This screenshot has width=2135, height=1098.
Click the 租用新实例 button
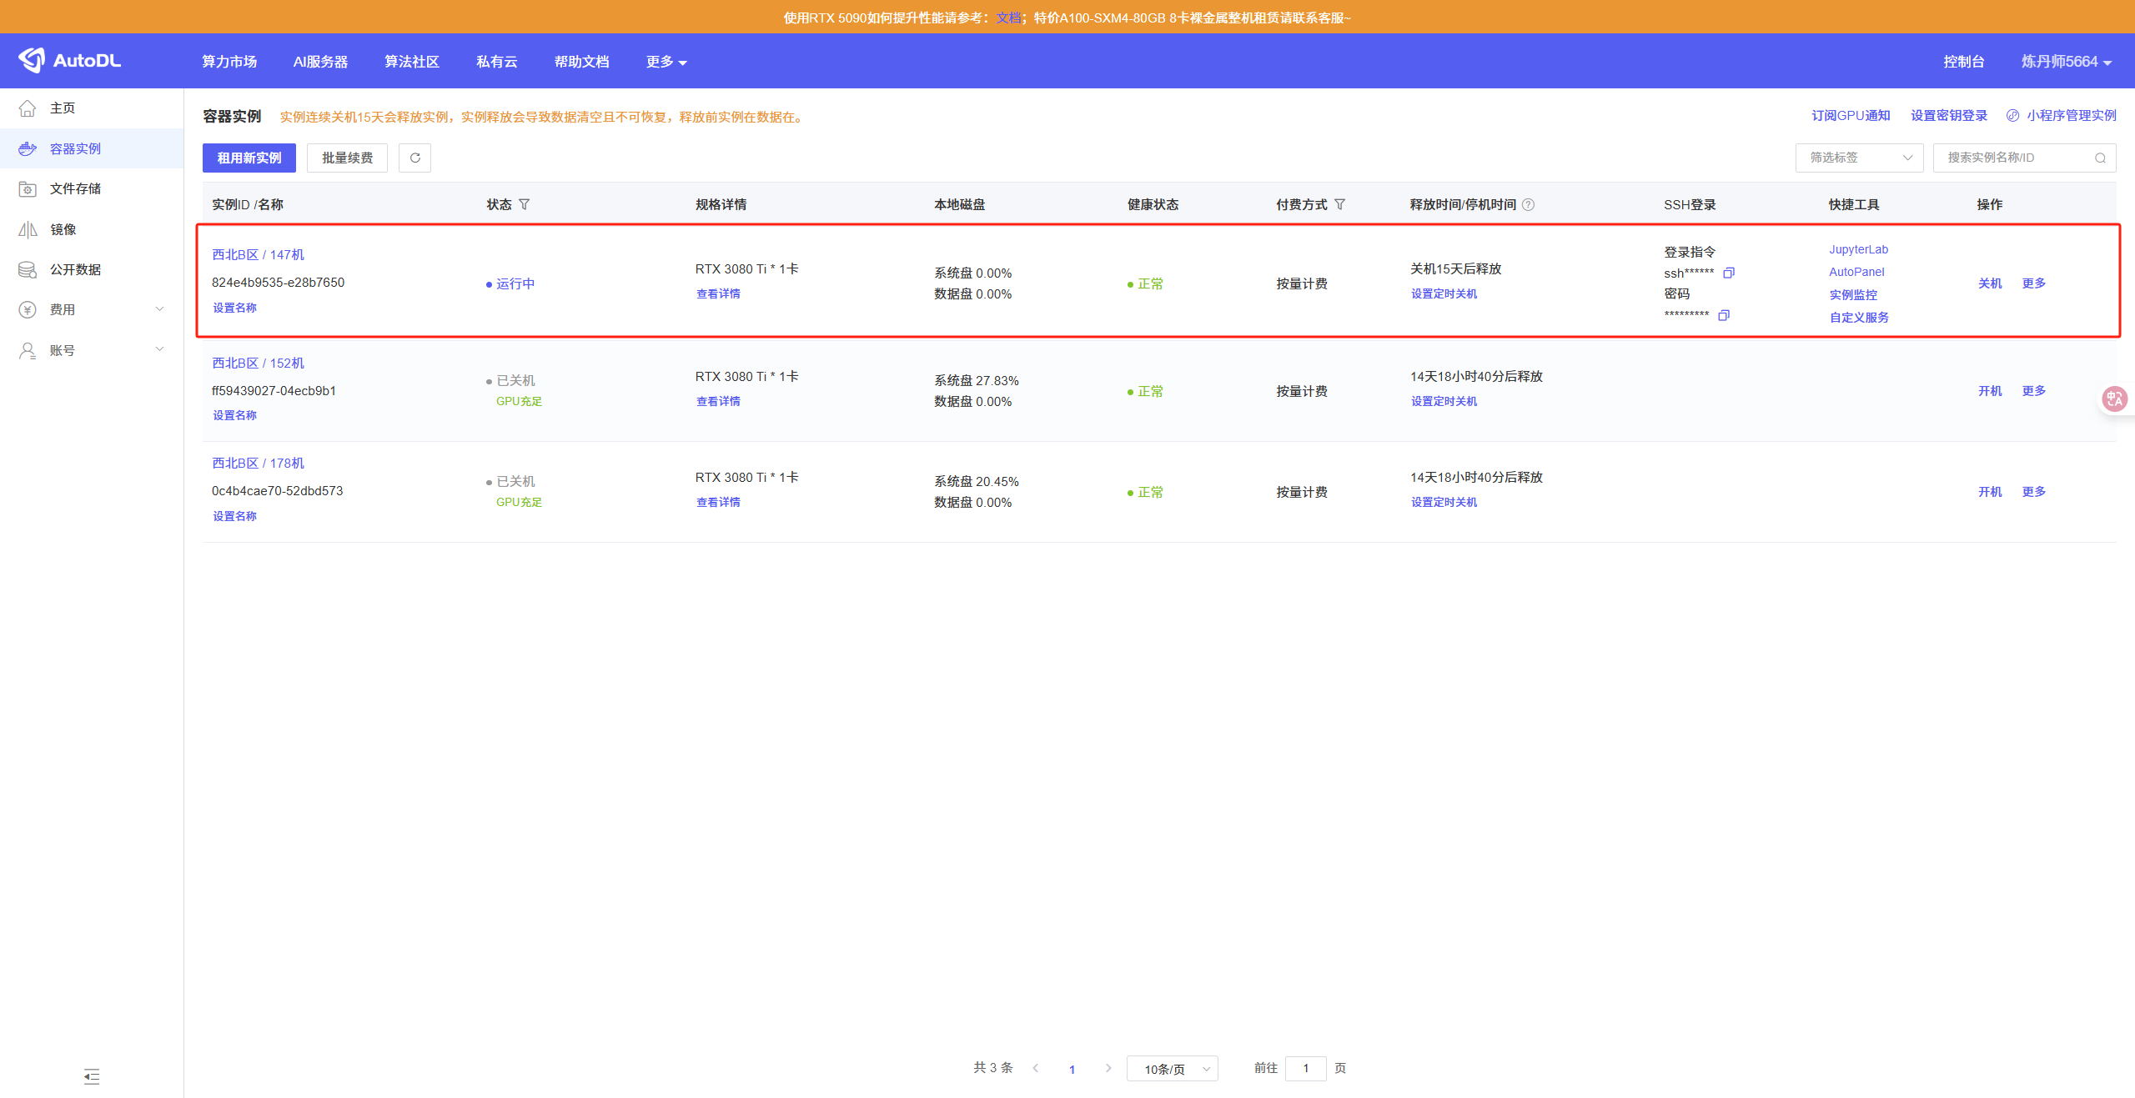click(249, 158)
